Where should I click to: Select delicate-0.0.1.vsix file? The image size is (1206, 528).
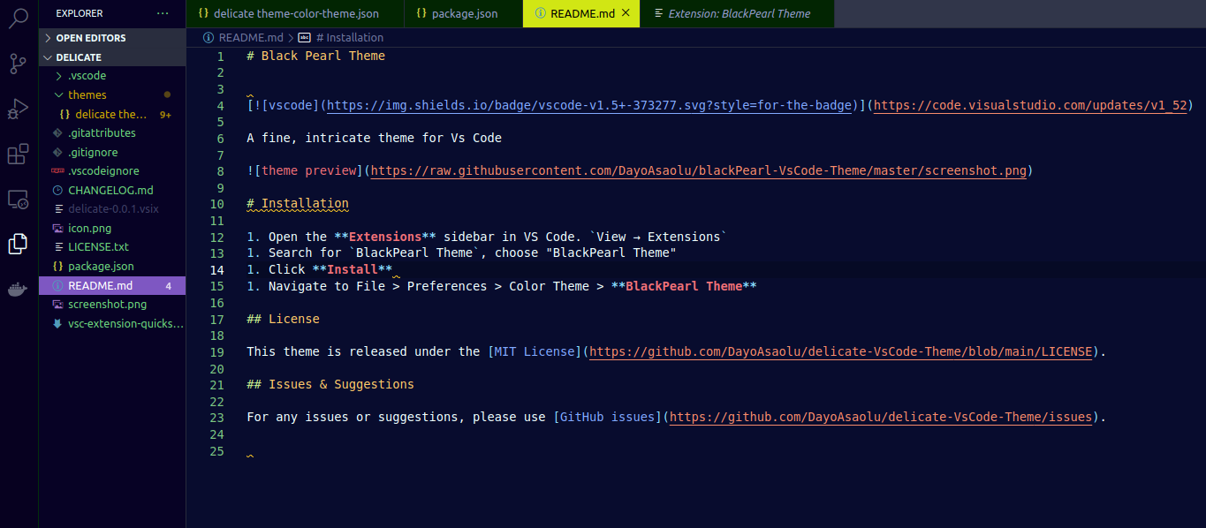coord(112,208)
